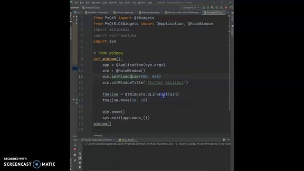This screenshot has width=304, height=171.
Task: Open the run configuration dropdown
Action: coord(190,8)
